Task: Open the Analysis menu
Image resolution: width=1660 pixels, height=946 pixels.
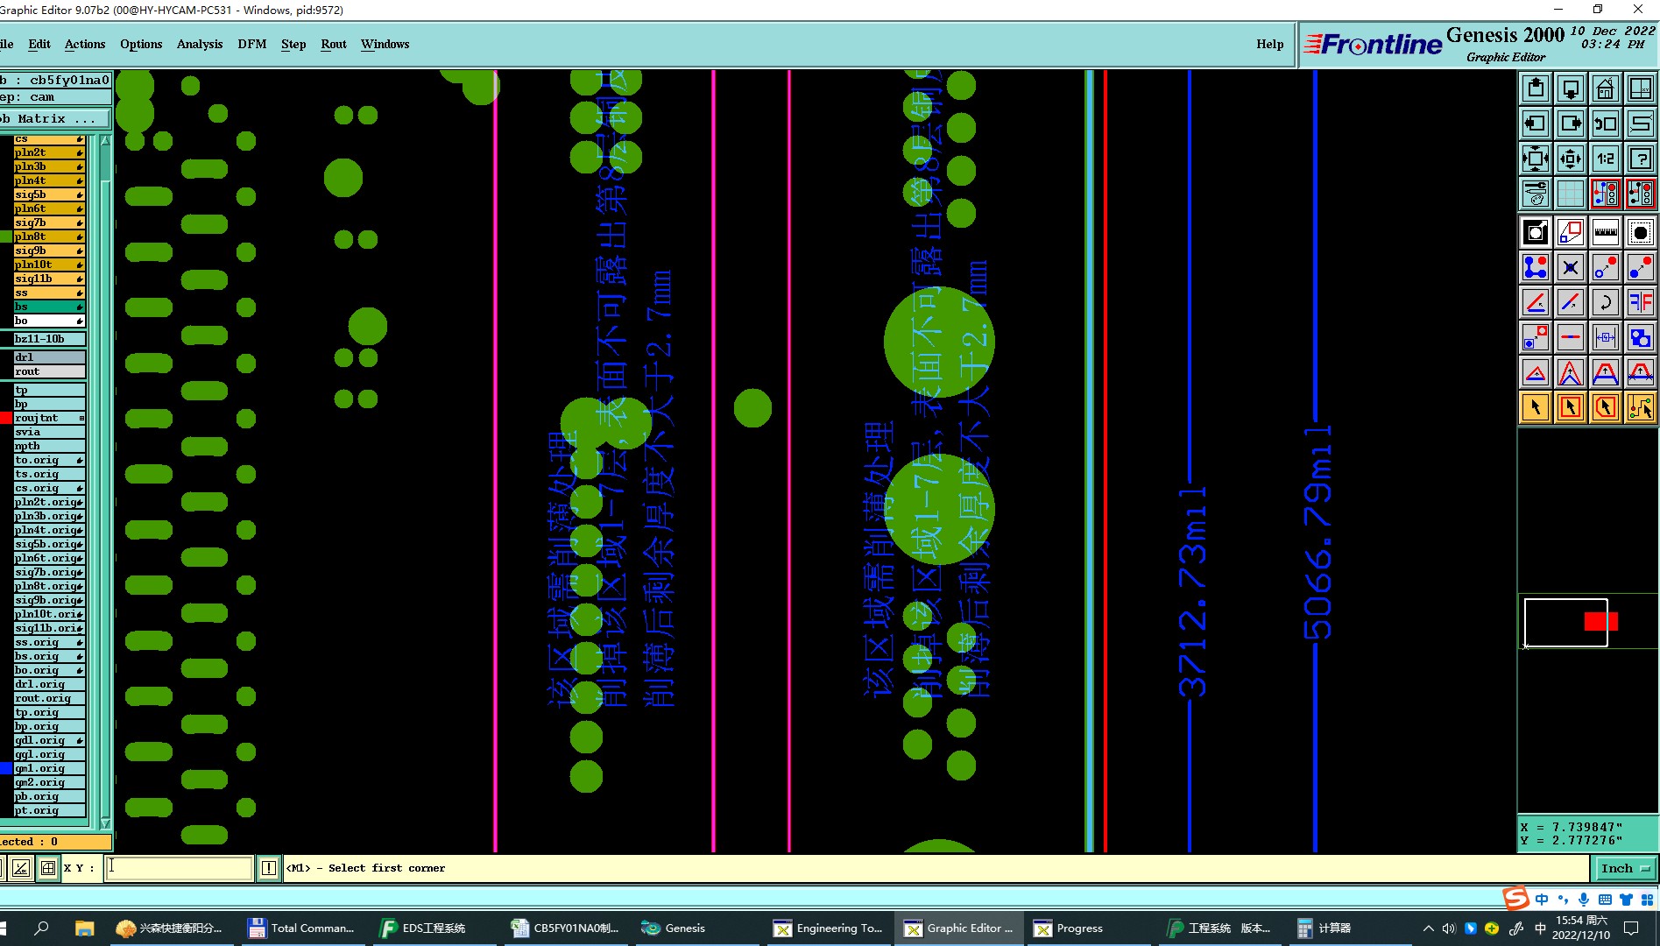Action: (x=200, y=44)
